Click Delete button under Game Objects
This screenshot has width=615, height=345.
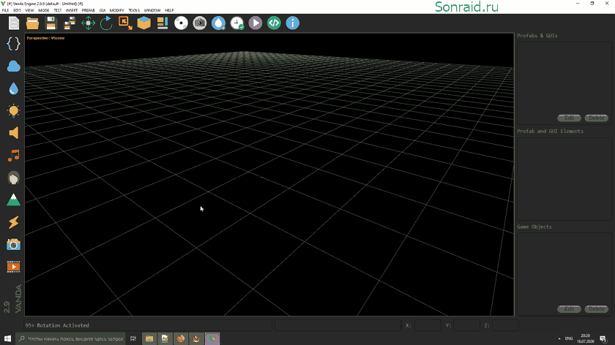pyautogui.click(x=597, y=309)
